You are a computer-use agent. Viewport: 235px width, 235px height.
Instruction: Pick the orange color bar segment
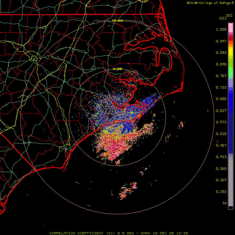231,45
